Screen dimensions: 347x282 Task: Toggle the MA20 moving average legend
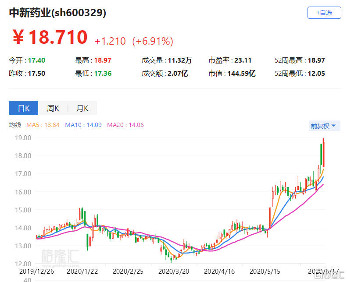click(125, 125)
